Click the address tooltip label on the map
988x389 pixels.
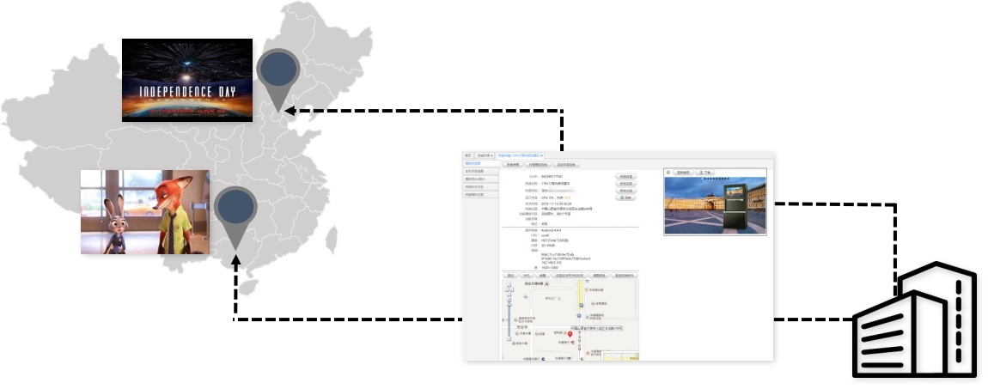click(x=597, y=329)
